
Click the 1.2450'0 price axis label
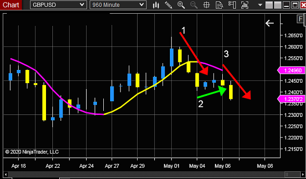tap(293, 81)
